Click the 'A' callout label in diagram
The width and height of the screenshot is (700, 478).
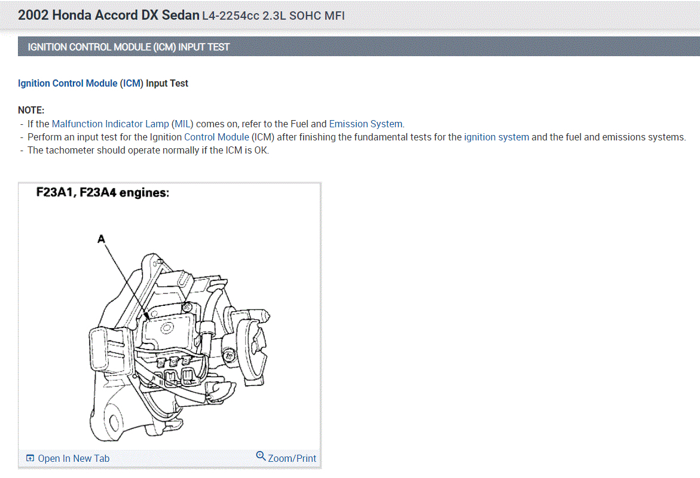(102, 239)
